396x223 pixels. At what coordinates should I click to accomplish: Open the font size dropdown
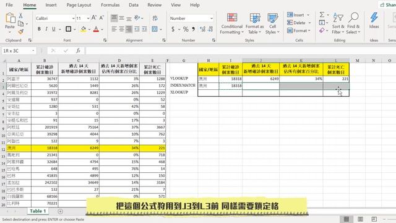(88, 19)
